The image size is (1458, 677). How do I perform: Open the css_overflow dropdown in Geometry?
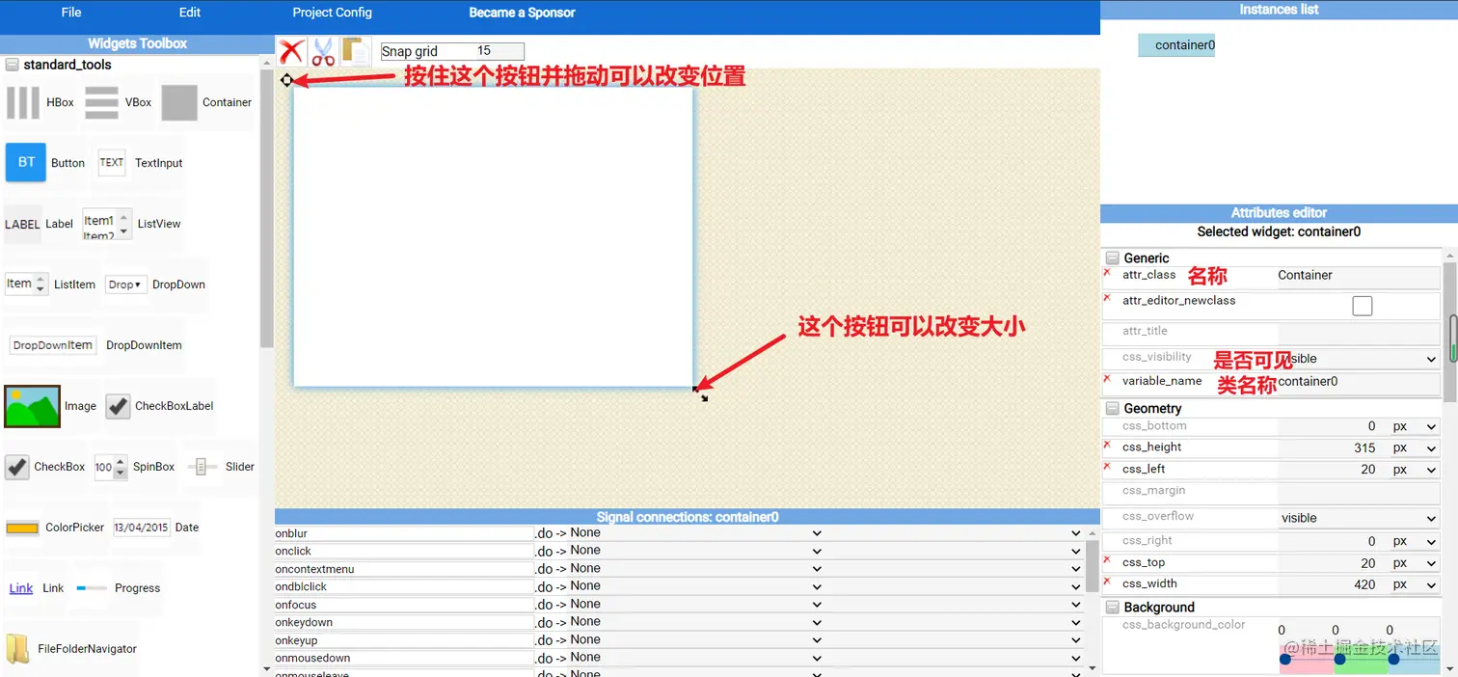point(1429,518)
